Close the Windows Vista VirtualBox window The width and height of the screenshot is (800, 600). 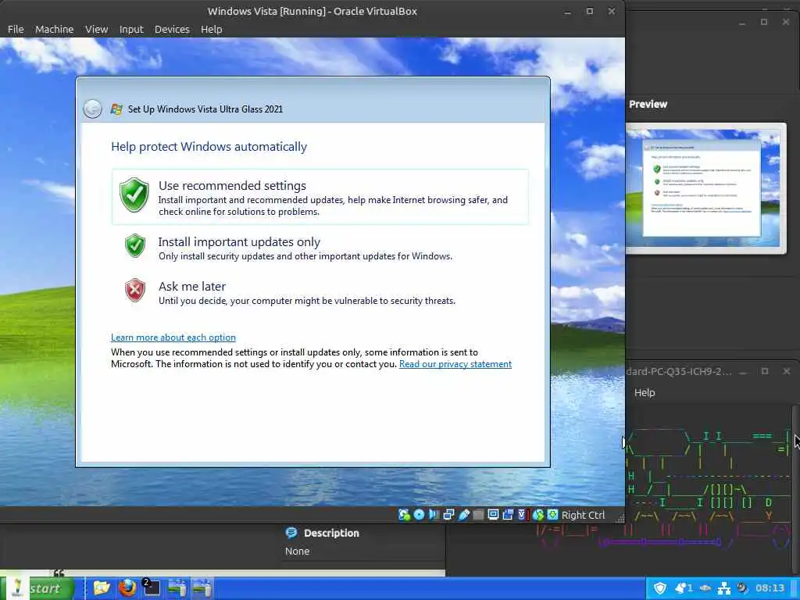click(x=611, y=11)
